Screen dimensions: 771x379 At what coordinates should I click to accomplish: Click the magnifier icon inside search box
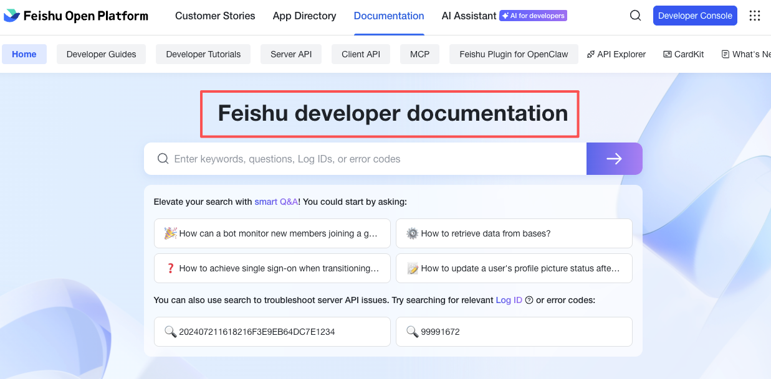163,159
